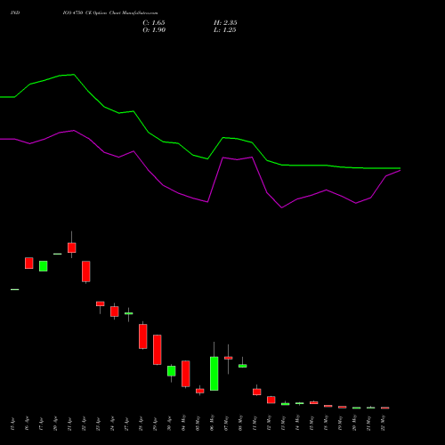Image resolution: width=445 pixels, height=445 pixels.
Task: Select the 22 May date label
Action: pyautogui.click(x=383, y=423)
